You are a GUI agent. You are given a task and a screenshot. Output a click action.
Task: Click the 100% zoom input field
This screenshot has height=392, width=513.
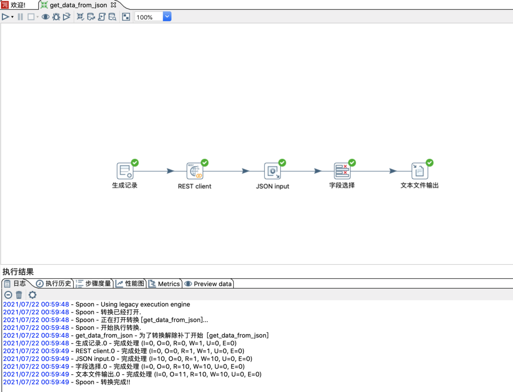point(149,17)
